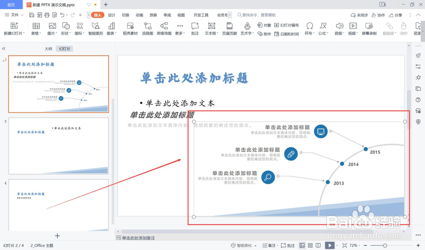Viewport: 425px width, 250px height.
Task: Open the View (视图) tab
Action: point(181,15)
